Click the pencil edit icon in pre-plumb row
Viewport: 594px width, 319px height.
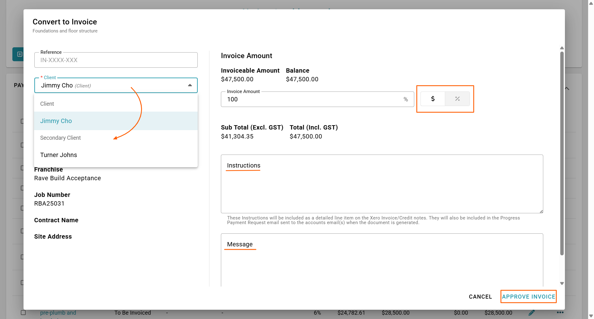532,313
